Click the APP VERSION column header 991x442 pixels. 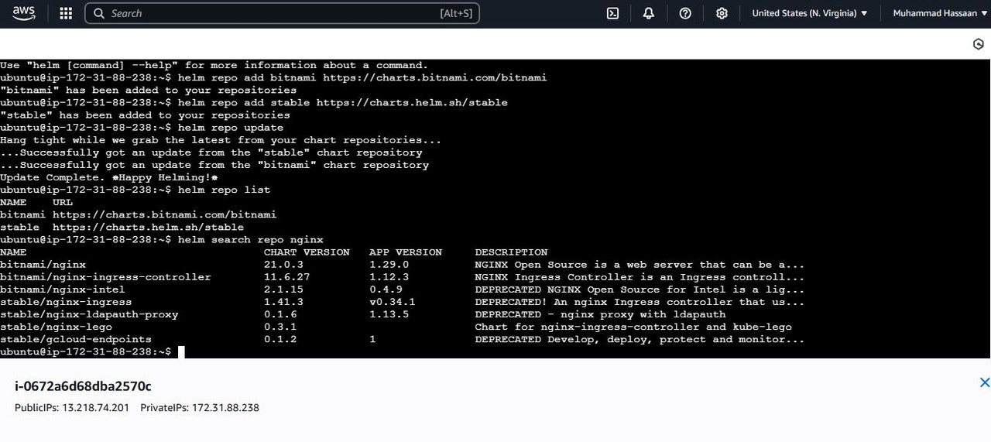406,252
